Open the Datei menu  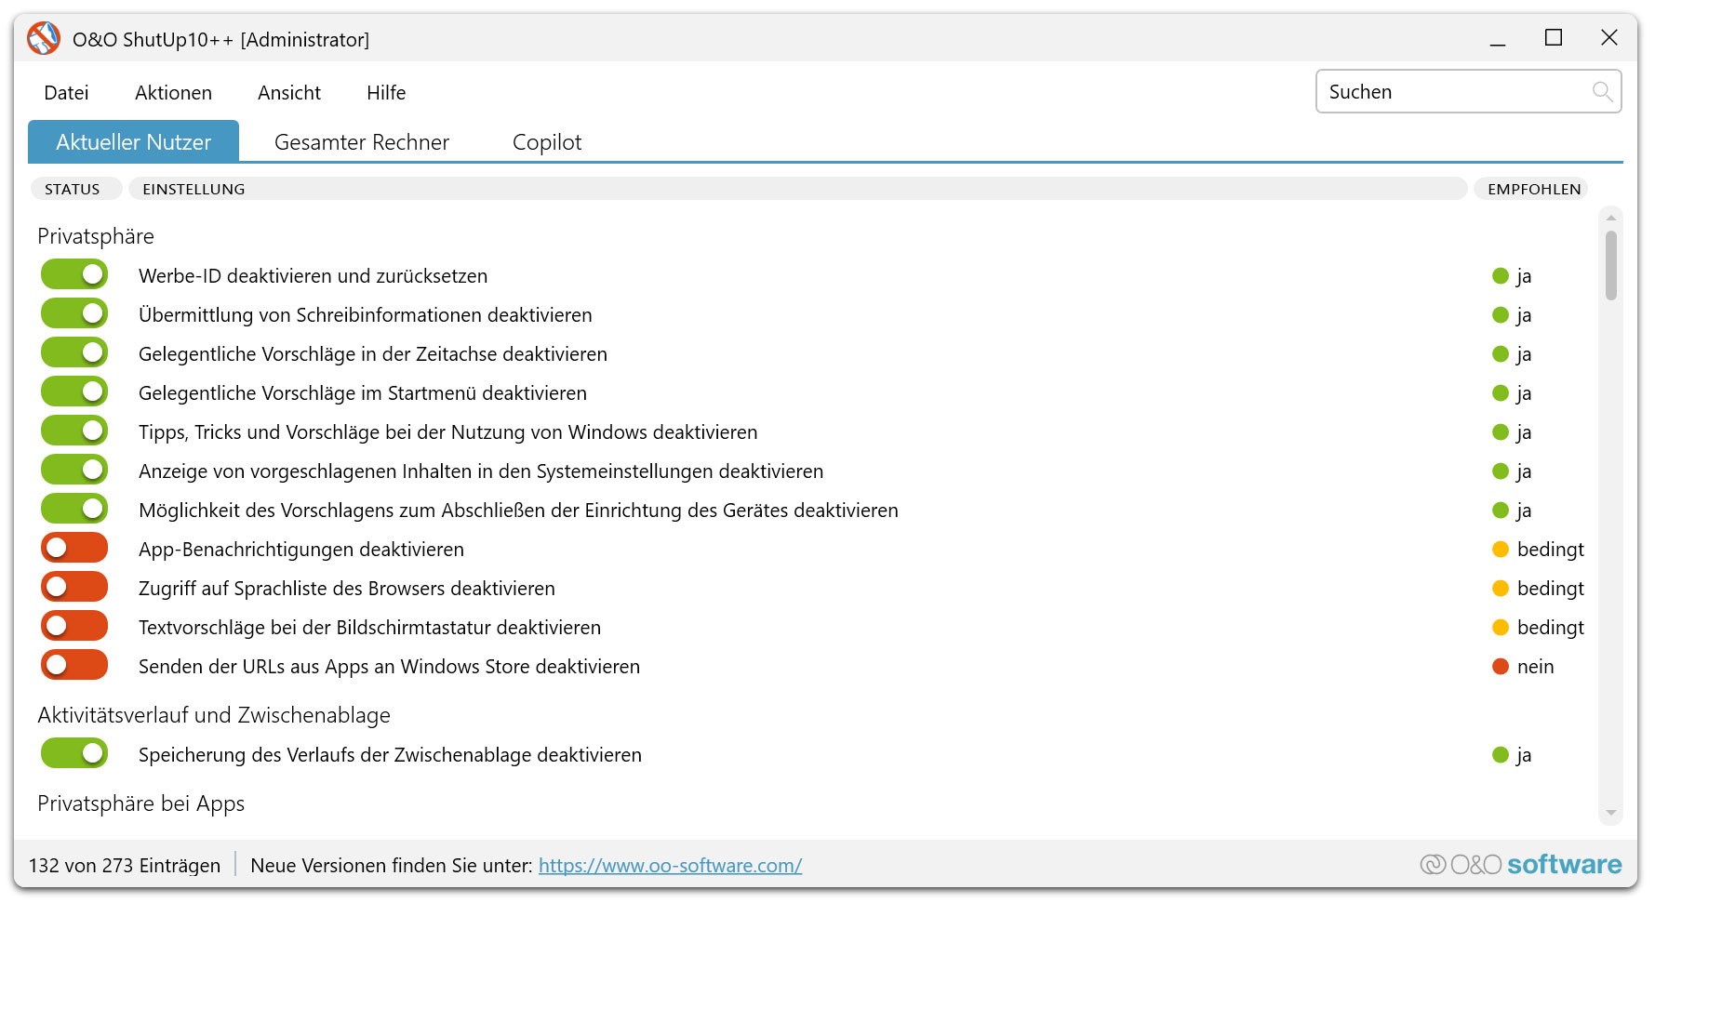66,92
